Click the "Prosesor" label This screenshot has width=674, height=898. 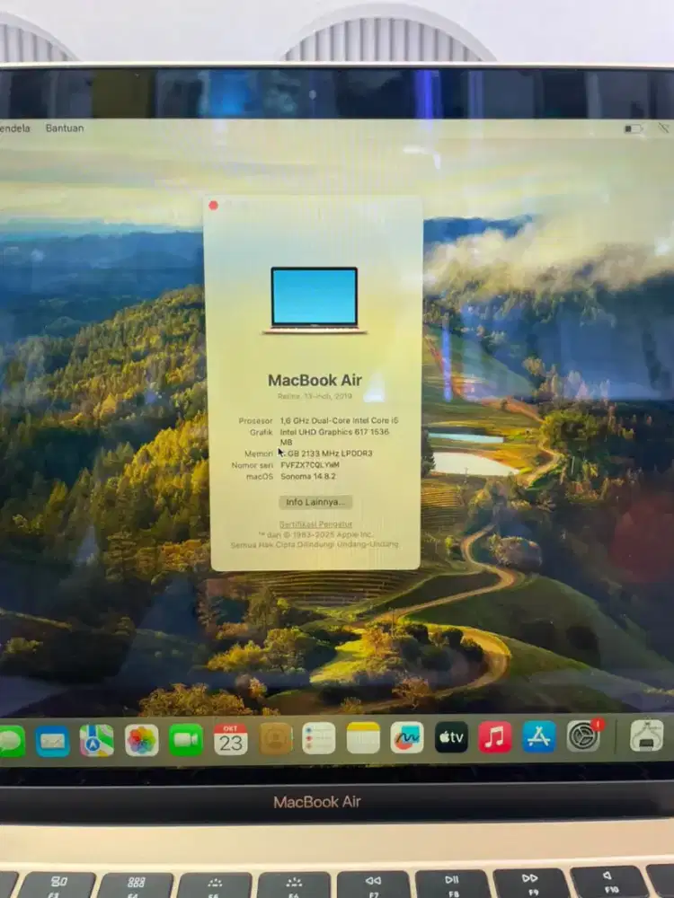tap(255, 421)
